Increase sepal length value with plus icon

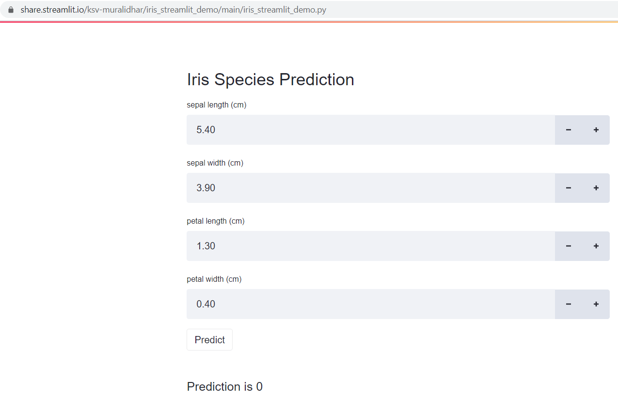click(596, 130)
